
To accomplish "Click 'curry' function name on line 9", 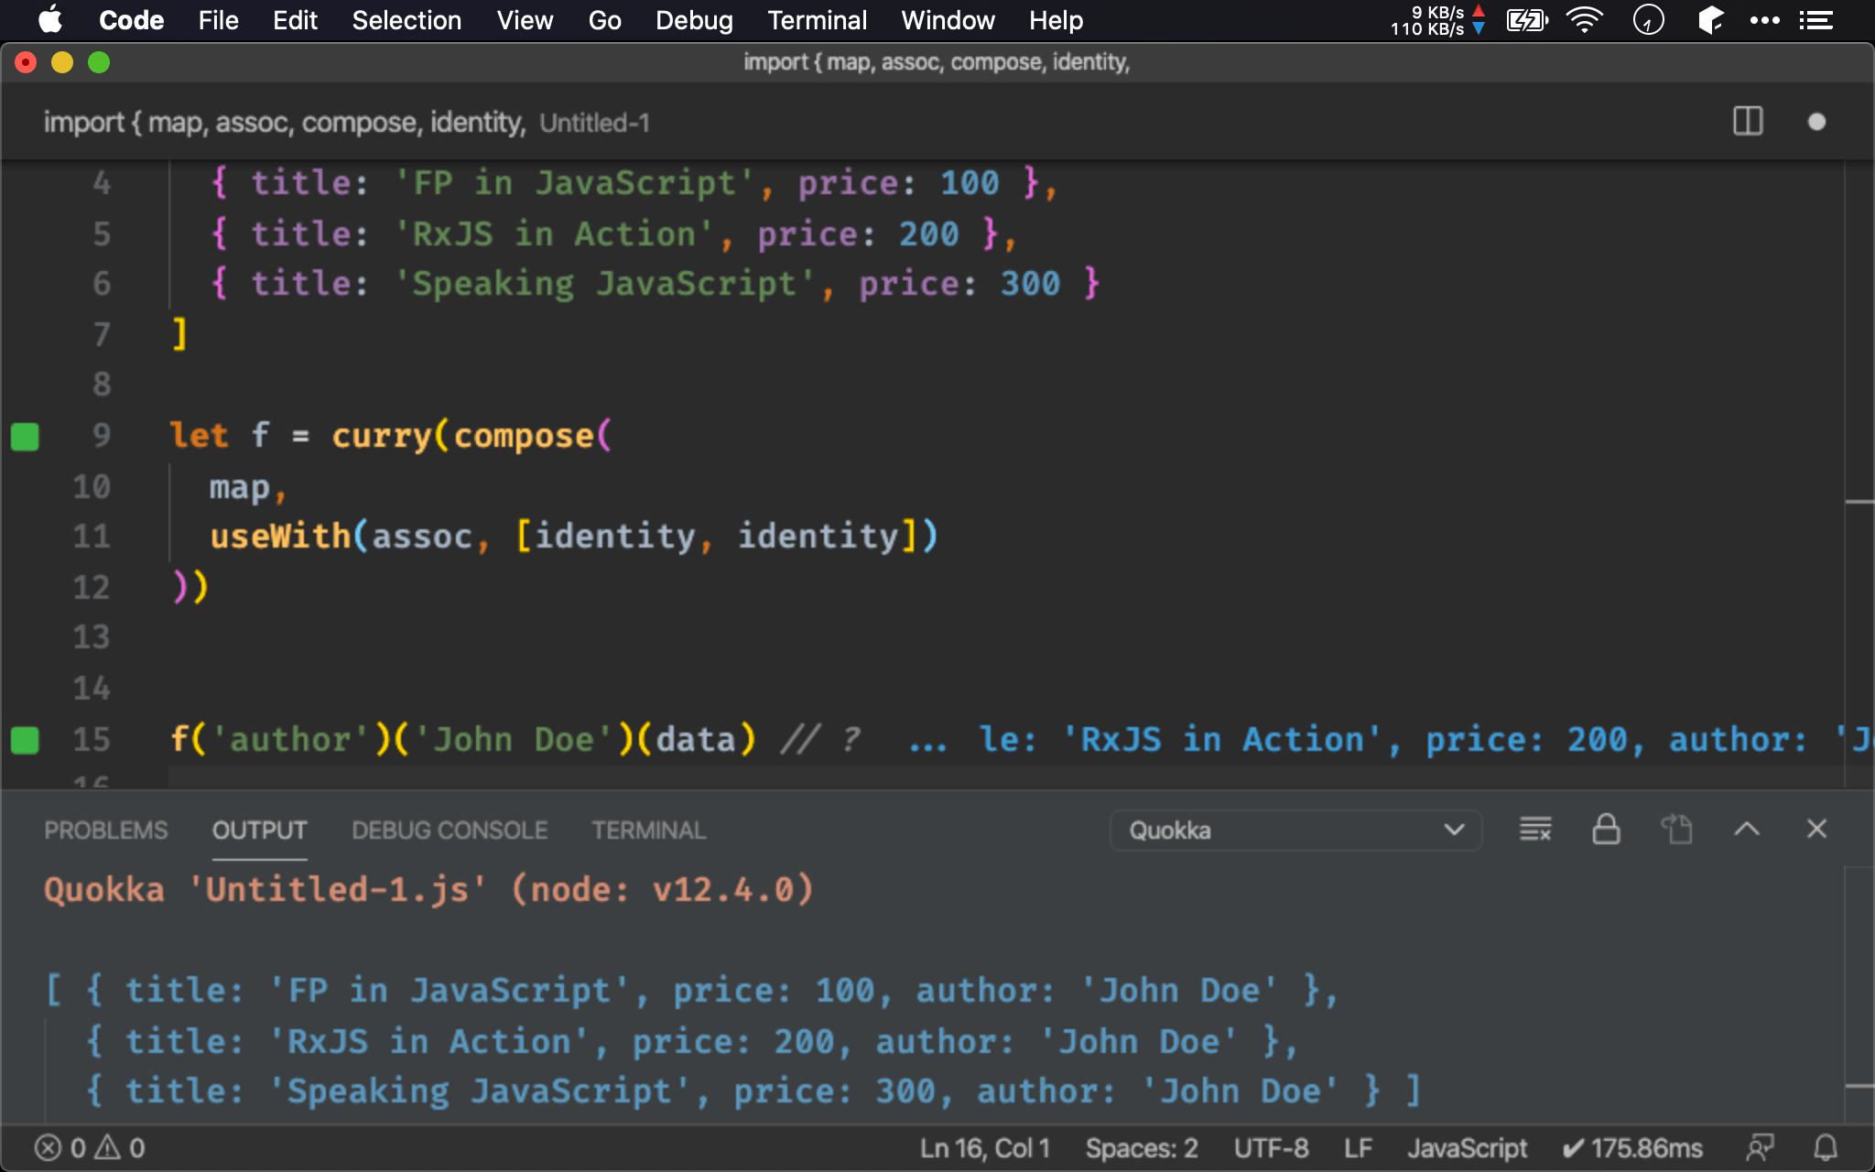I will [x=382, y=436].
